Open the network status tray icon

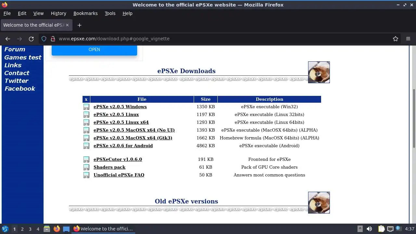coord(390,229)
